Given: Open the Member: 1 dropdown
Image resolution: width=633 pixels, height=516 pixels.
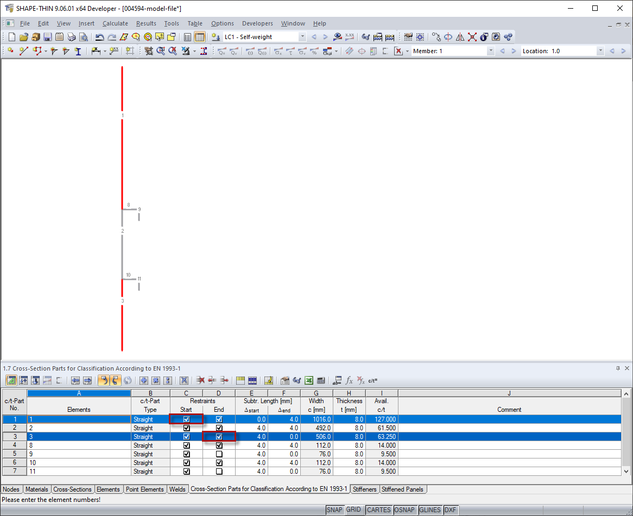Looking at the screenshot, I should coord(491,51).
